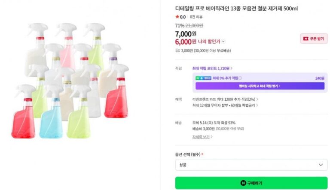This screenshot has height=190, width=330.
Task: Click the green 구매하기 button
Action: (251, 183)
